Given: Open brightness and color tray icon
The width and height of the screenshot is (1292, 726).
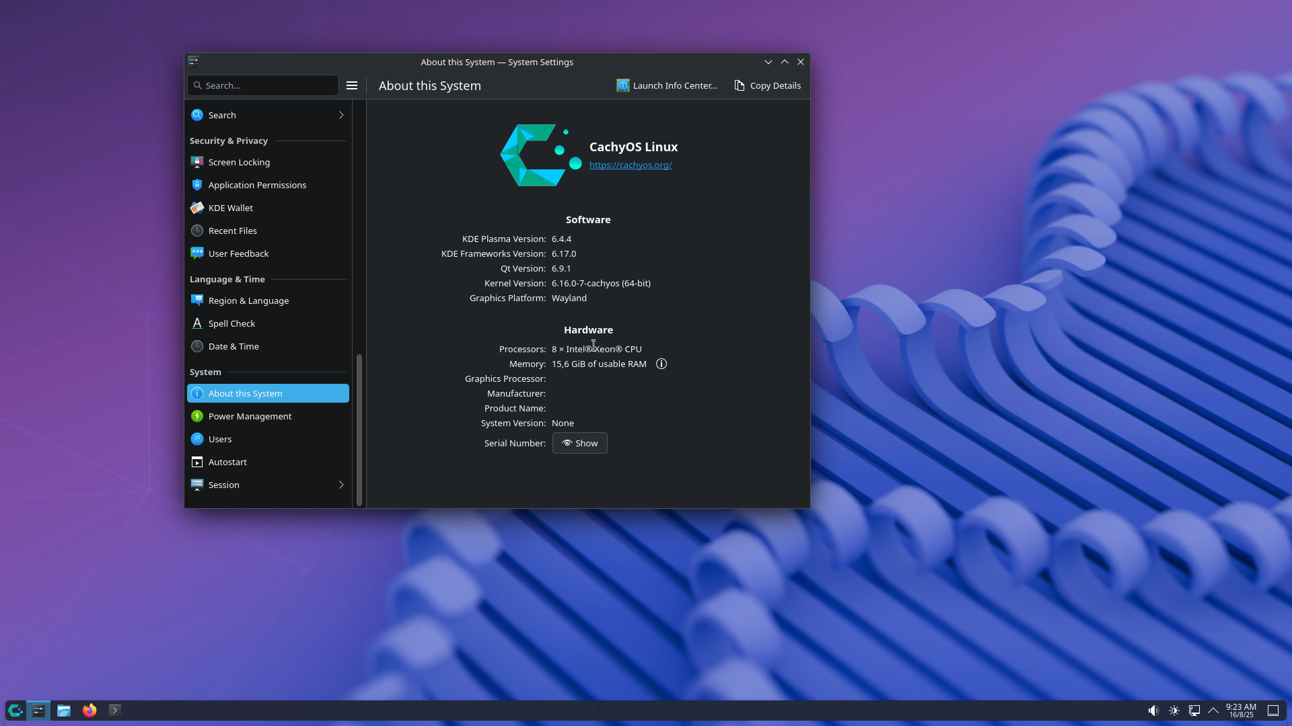Looking at the screenshot, I should (1174, 711).
